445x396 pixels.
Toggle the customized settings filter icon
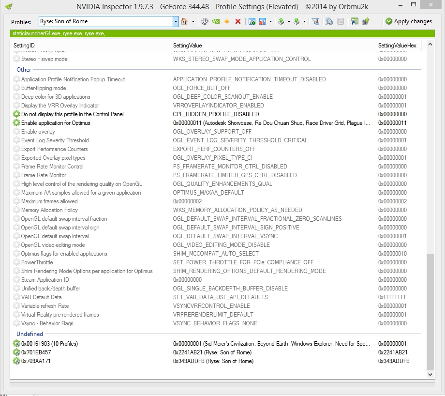click(x=315, y=21)
